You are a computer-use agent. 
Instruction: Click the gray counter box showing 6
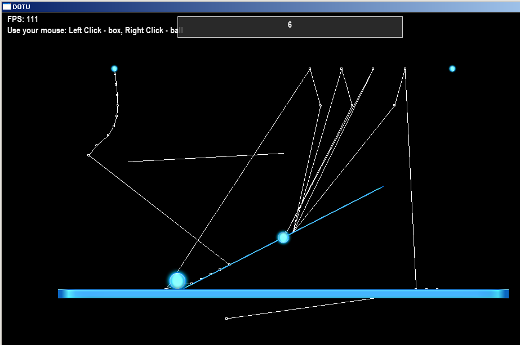pos(290,27)
